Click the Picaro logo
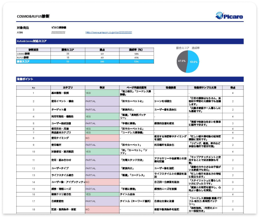259x217 pixels. [229, 16]
